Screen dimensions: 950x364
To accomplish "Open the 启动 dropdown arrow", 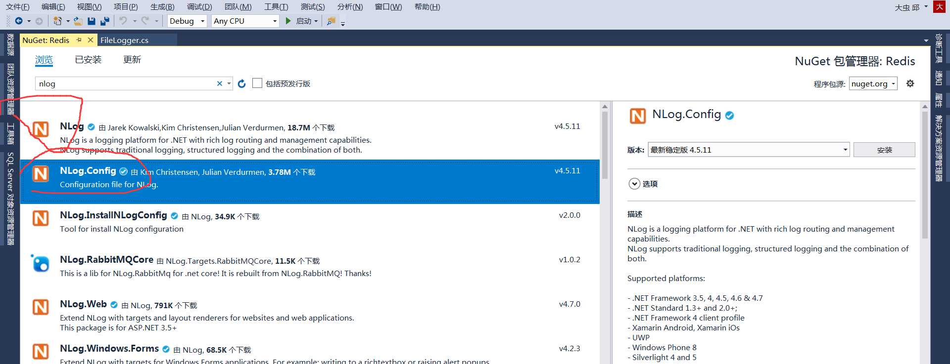I will point(316,21).
